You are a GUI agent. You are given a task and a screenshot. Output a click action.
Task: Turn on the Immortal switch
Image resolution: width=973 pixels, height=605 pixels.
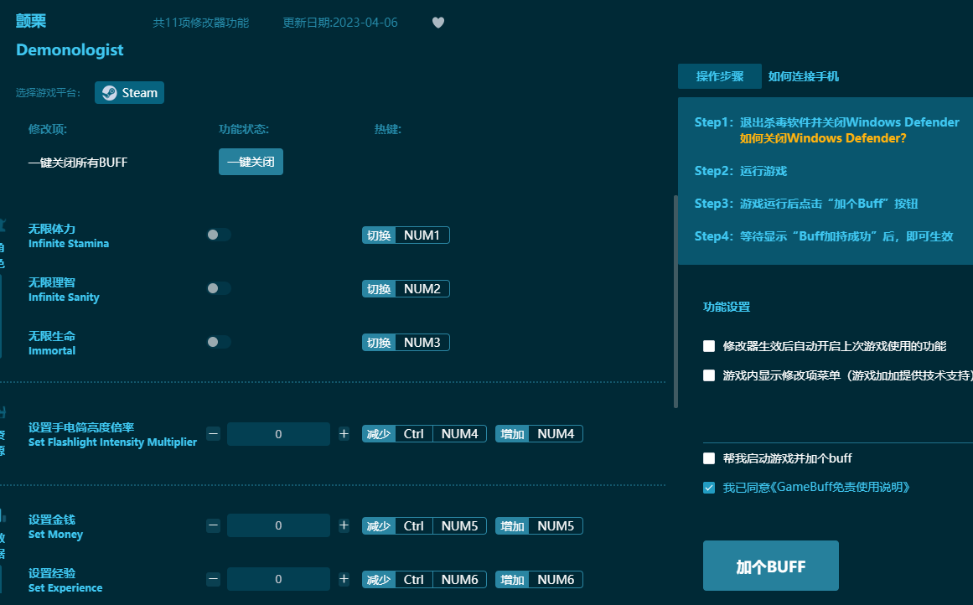pos(219,342)
